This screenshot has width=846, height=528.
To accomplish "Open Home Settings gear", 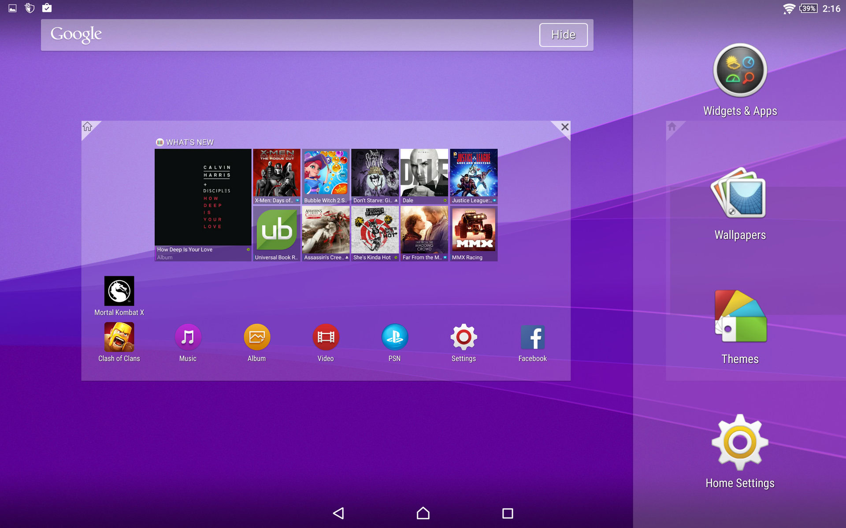I will click(740, 442).
